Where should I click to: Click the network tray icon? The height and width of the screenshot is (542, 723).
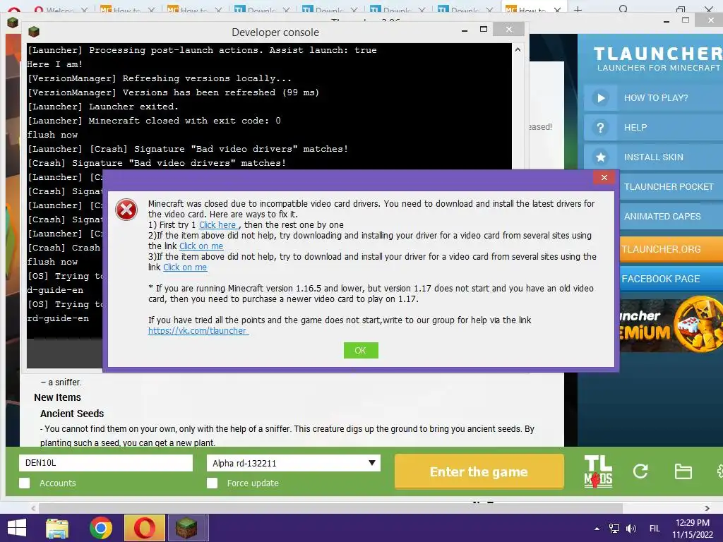614,528
